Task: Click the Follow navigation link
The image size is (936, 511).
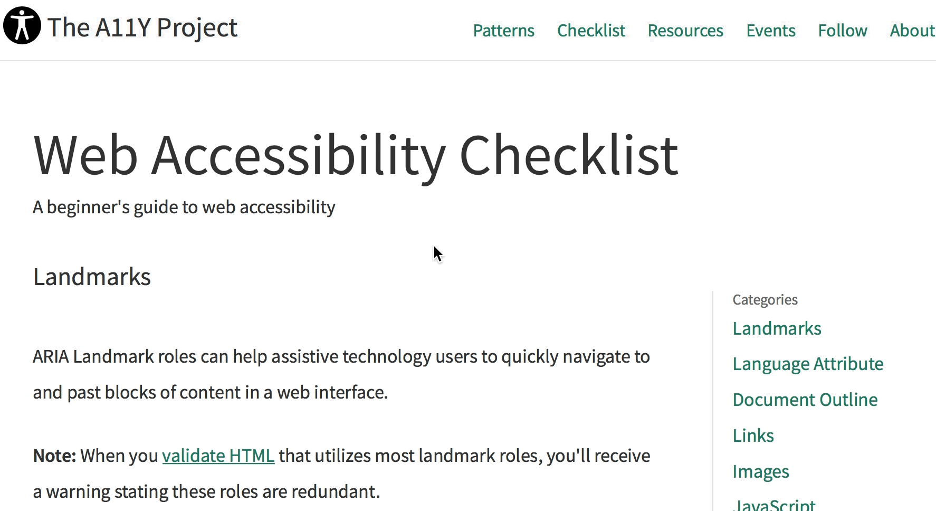Action: point(842,31)
